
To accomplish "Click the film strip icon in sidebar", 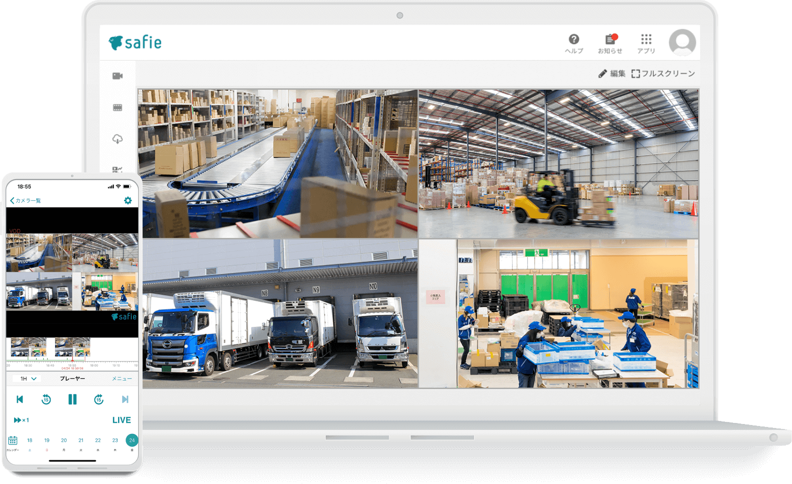I will [x=118, y=107].
